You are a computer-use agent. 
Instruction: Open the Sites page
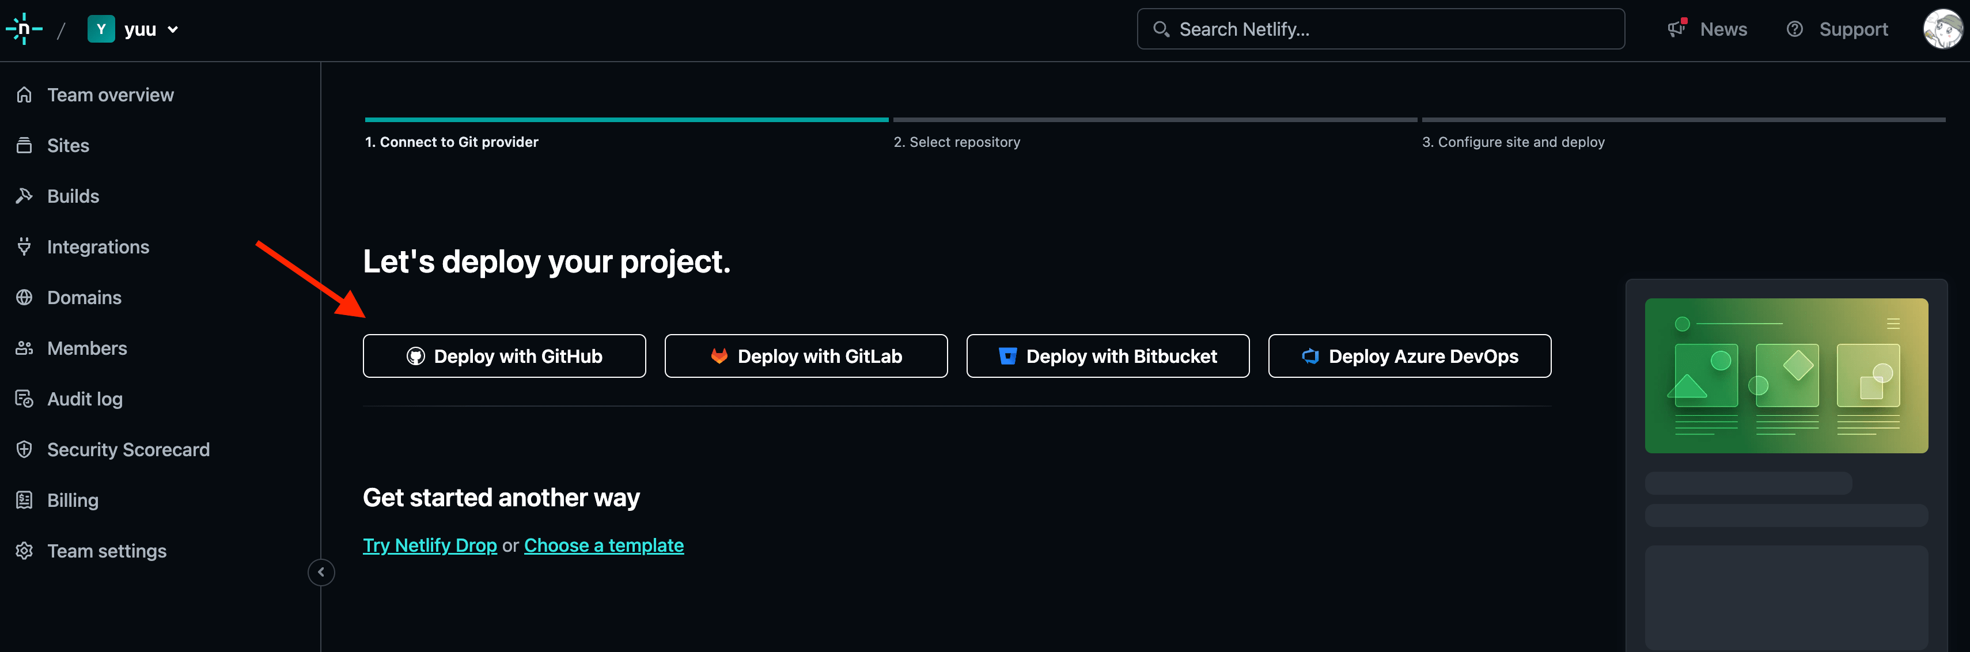68,145
